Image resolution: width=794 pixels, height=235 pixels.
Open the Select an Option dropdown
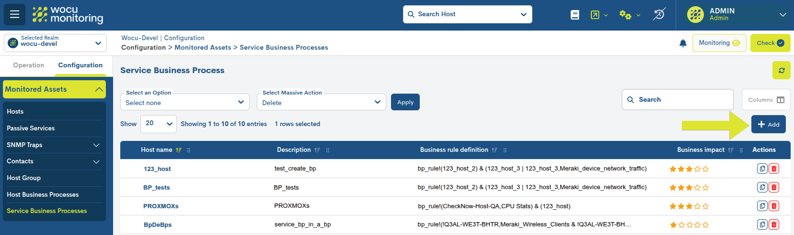click(185, 102)
